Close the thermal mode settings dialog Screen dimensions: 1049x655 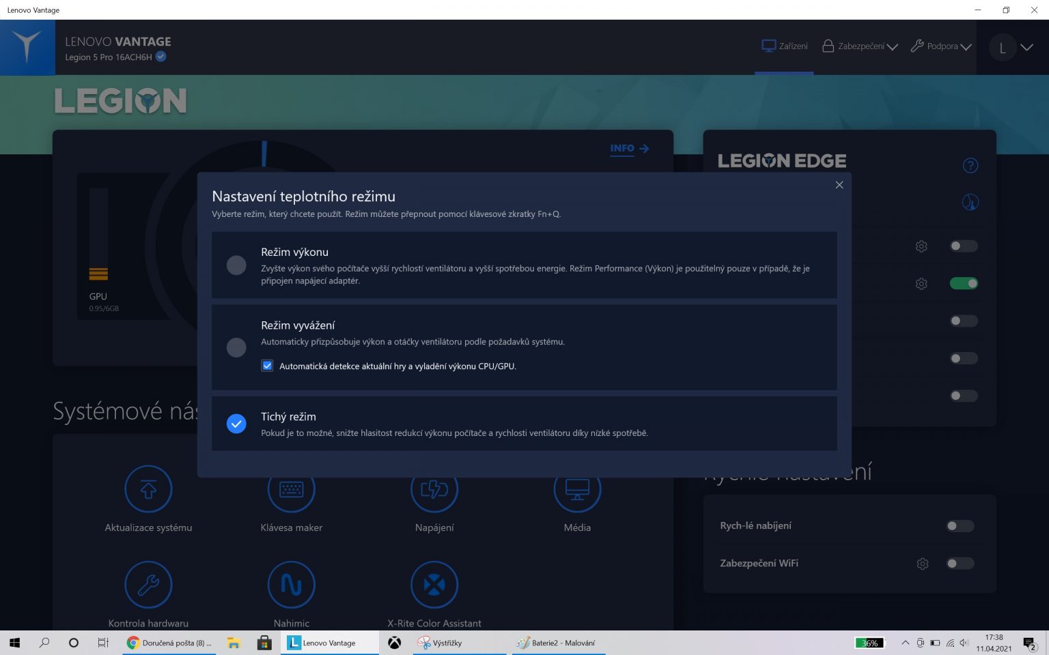[x=839, y=185]
